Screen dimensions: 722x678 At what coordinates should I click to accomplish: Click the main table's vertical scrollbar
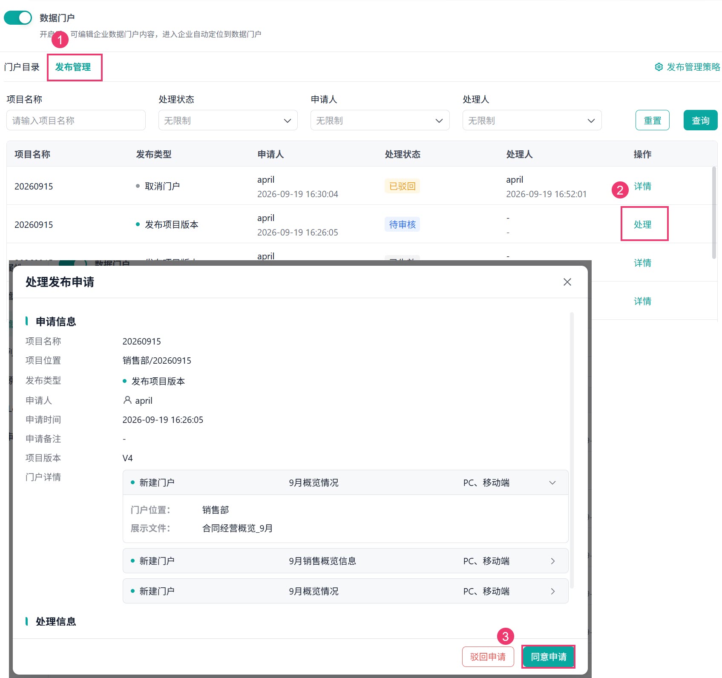[x=714, y=213]
